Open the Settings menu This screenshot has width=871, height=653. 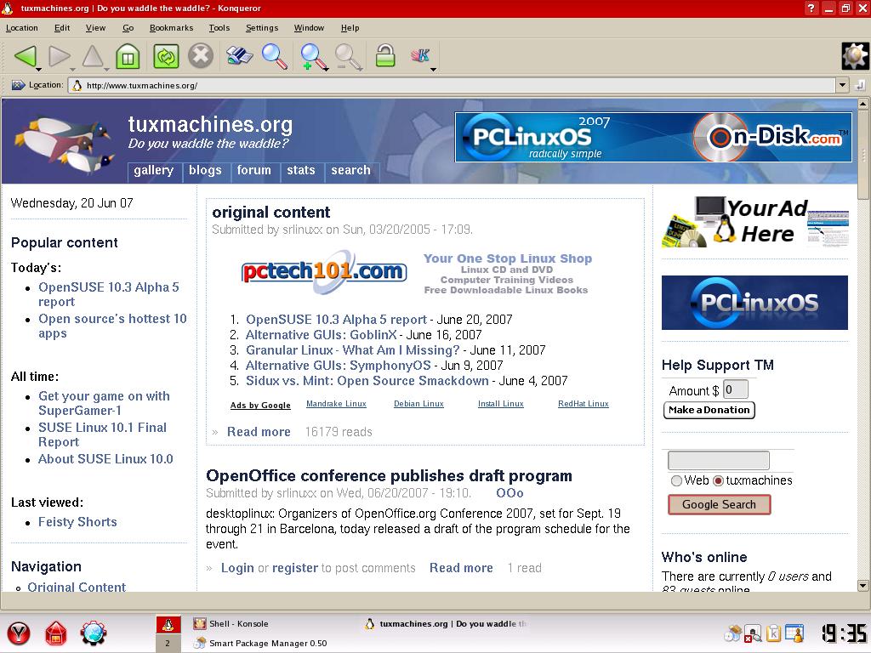coord(262,28)
